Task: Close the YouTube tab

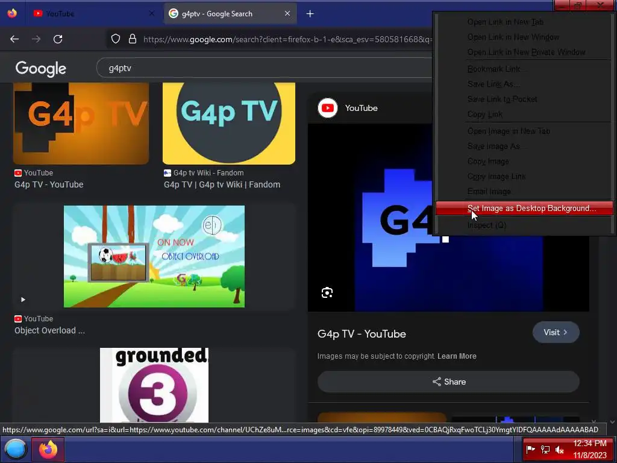Action: coord(152,13)
